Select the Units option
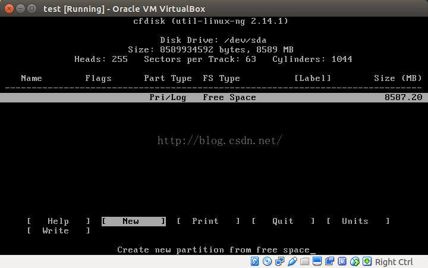 (358, 221)
